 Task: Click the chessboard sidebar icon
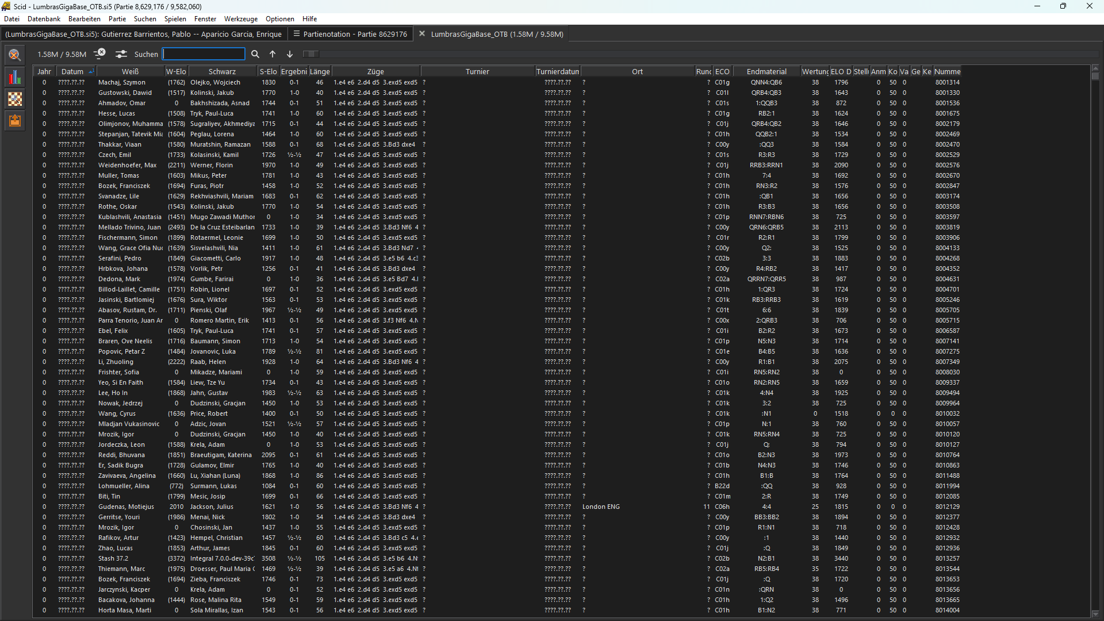click(15, 99)
